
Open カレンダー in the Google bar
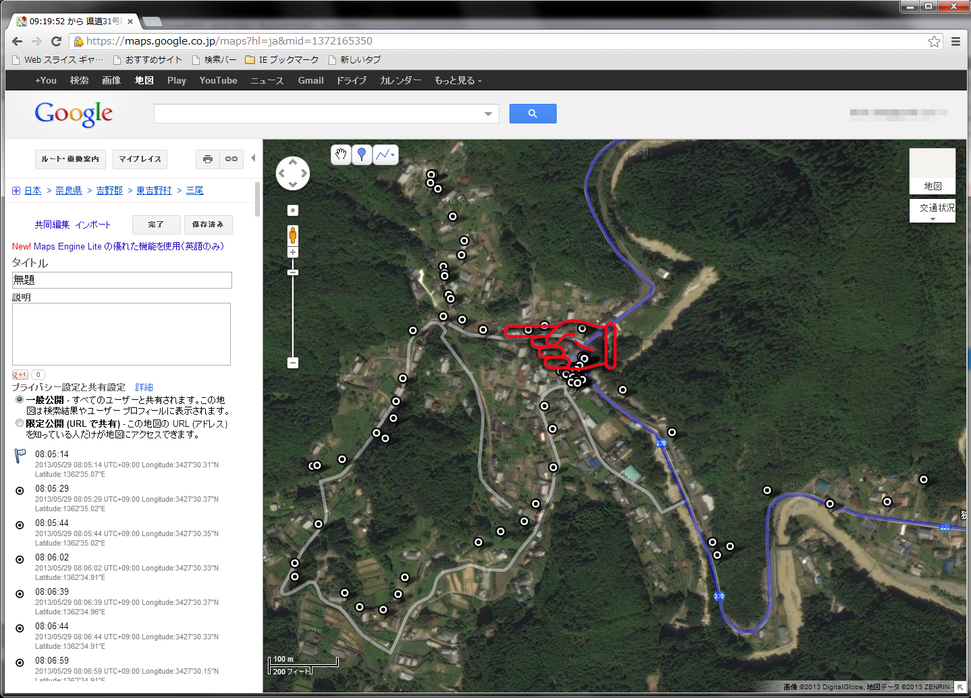pos(401,80)
